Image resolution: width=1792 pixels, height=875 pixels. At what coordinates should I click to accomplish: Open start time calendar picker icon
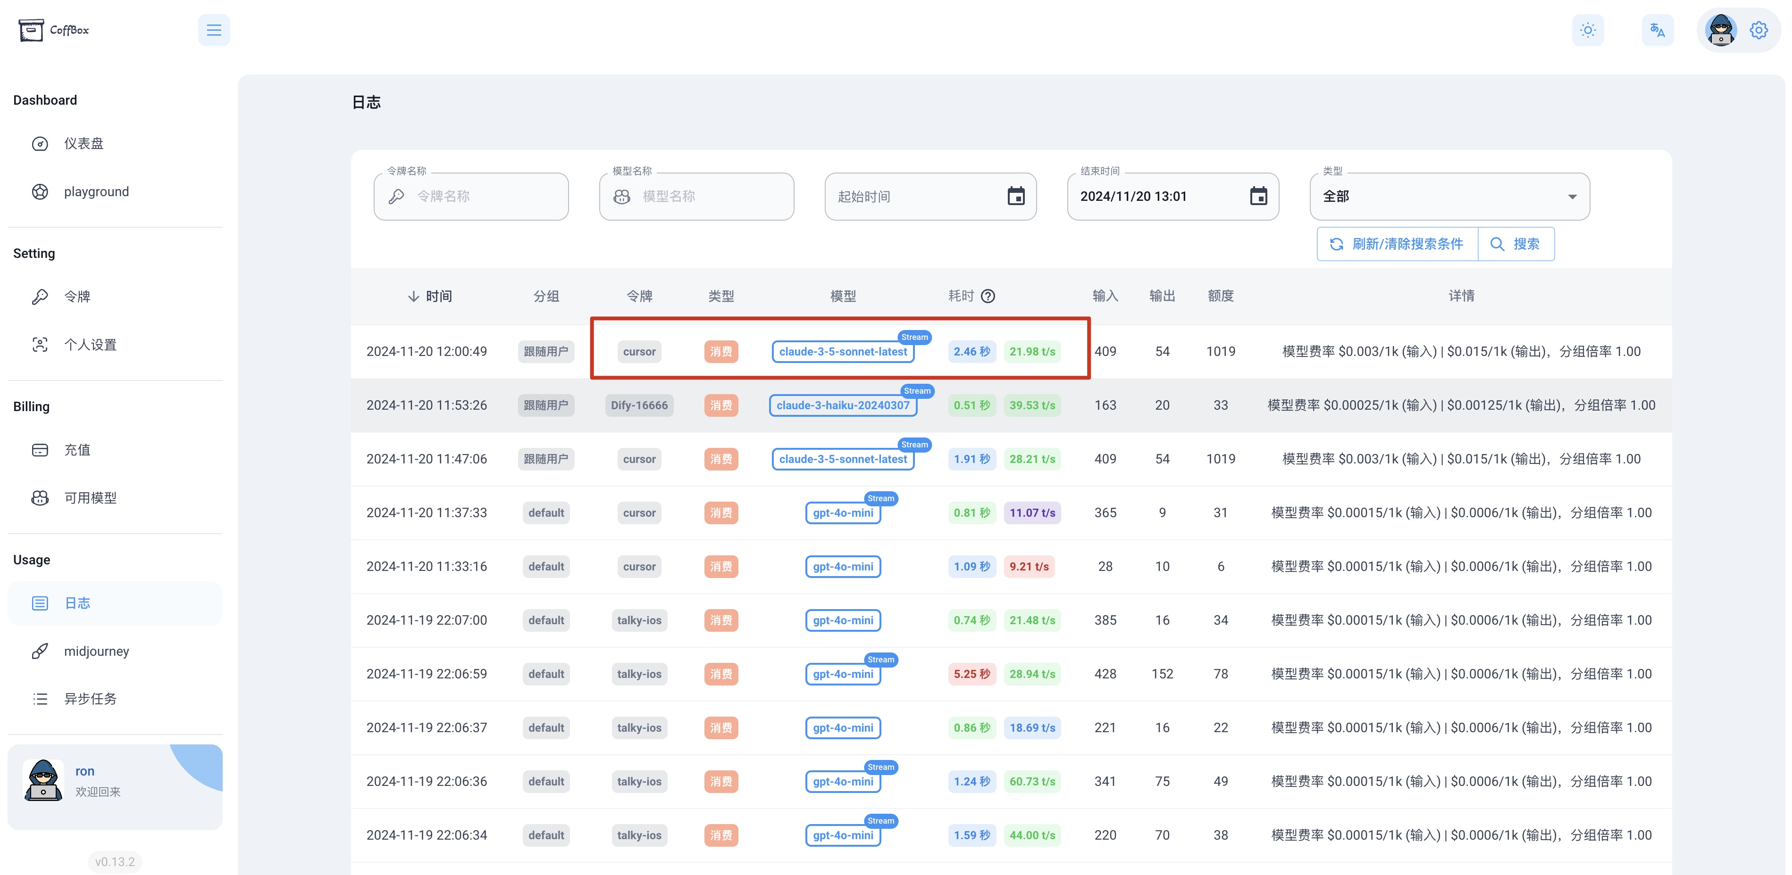click(x=1016, y=196)
